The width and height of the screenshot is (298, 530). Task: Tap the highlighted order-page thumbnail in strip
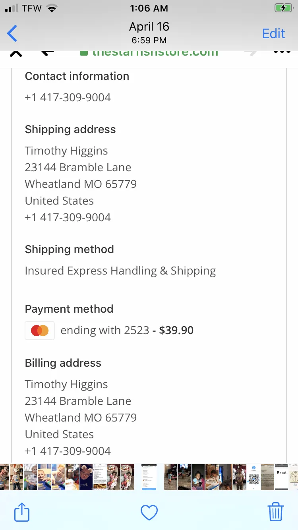click(x=149, y=477)
